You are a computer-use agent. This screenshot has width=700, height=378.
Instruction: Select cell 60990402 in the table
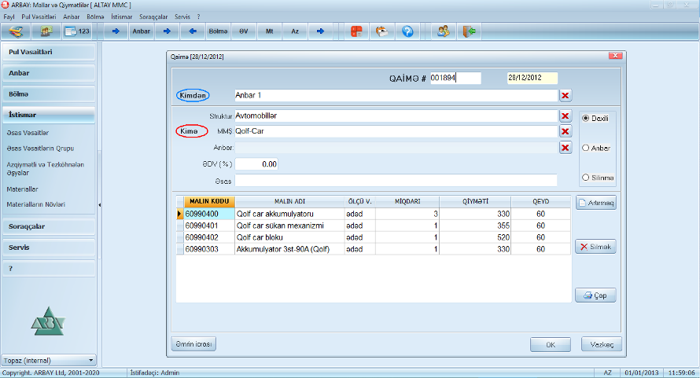(209, 237)
